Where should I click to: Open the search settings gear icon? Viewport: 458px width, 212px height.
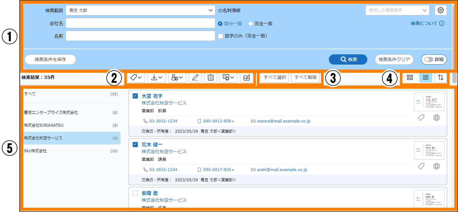point(441,10)
